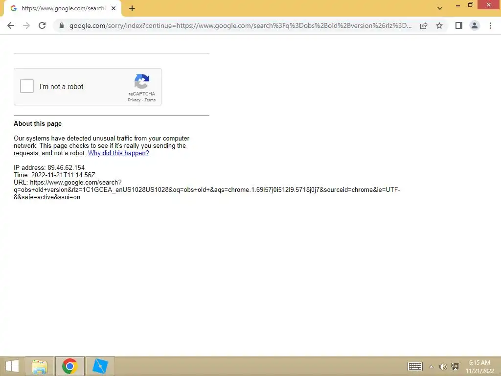
Task: Close the google.com/search tab
Action: 114,9
